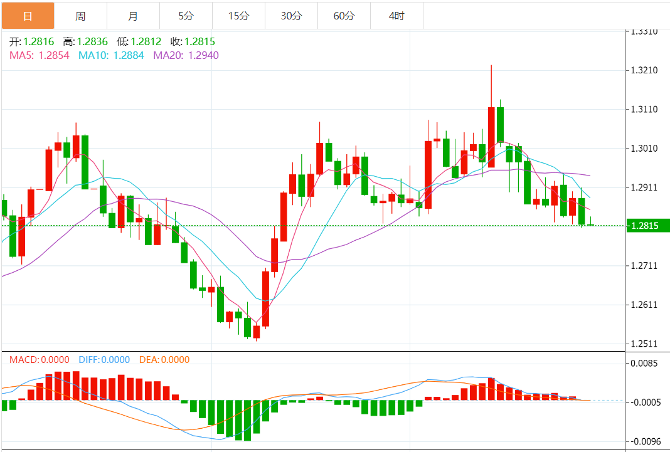Click the green 1.2815 current price label

[648, 226]
